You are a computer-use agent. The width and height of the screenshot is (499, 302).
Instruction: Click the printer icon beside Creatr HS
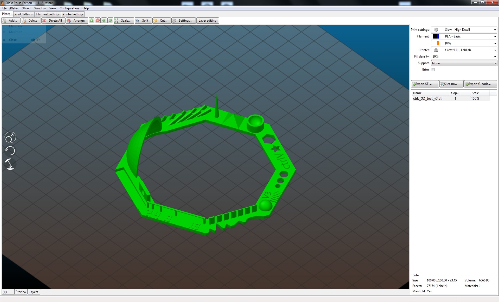(x=436, y=50)
